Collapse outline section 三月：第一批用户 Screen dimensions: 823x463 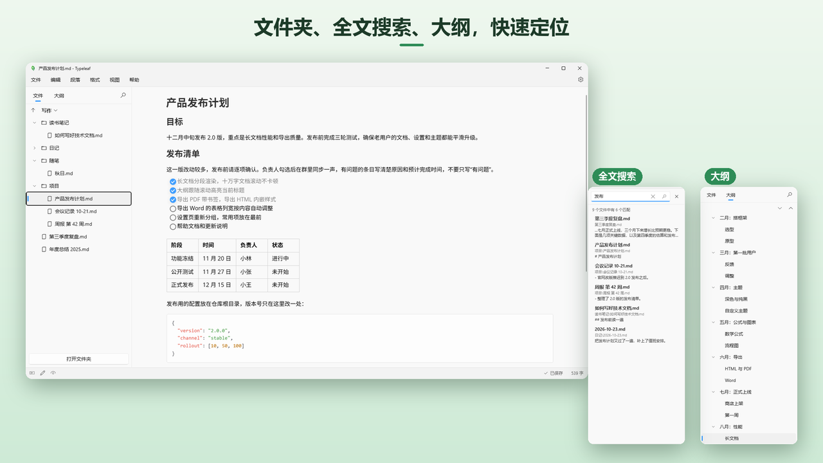coord(712,253)
